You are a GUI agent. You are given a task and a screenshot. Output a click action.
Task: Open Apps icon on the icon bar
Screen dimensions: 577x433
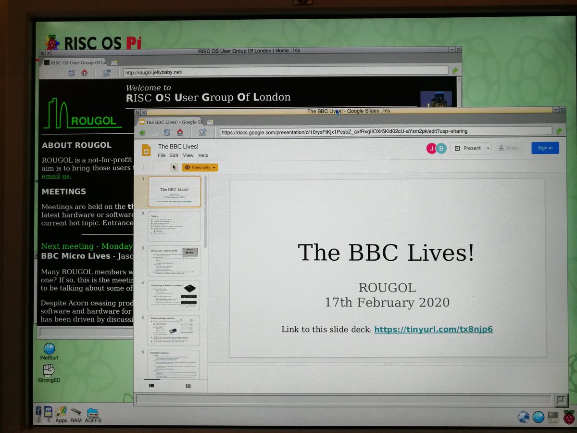pyautogui.click(x=61, y=415)
